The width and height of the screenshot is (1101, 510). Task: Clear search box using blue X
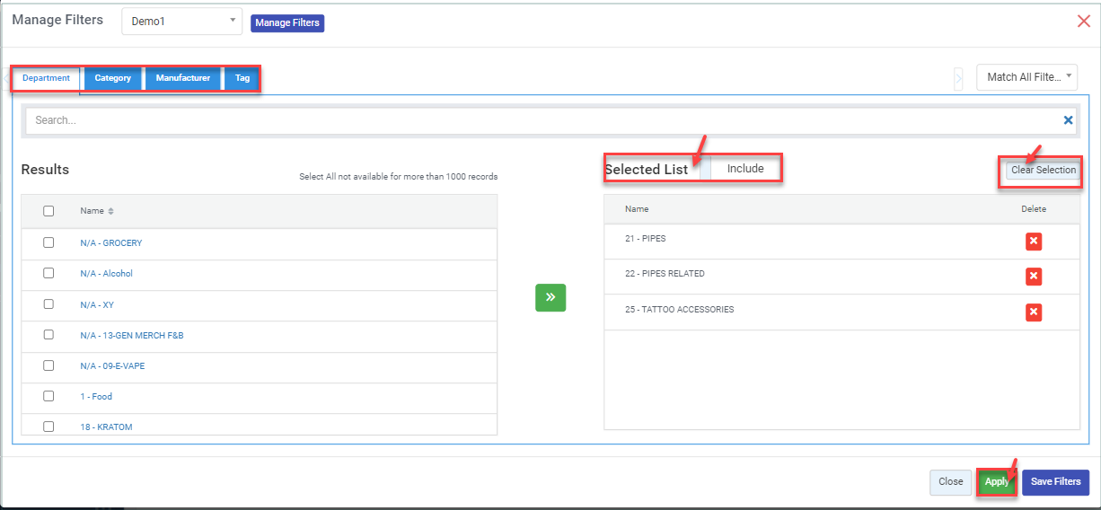1068,120
